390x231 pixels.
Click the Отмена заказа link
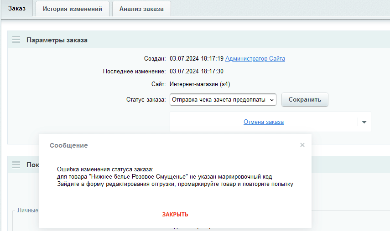click(263, 122)
